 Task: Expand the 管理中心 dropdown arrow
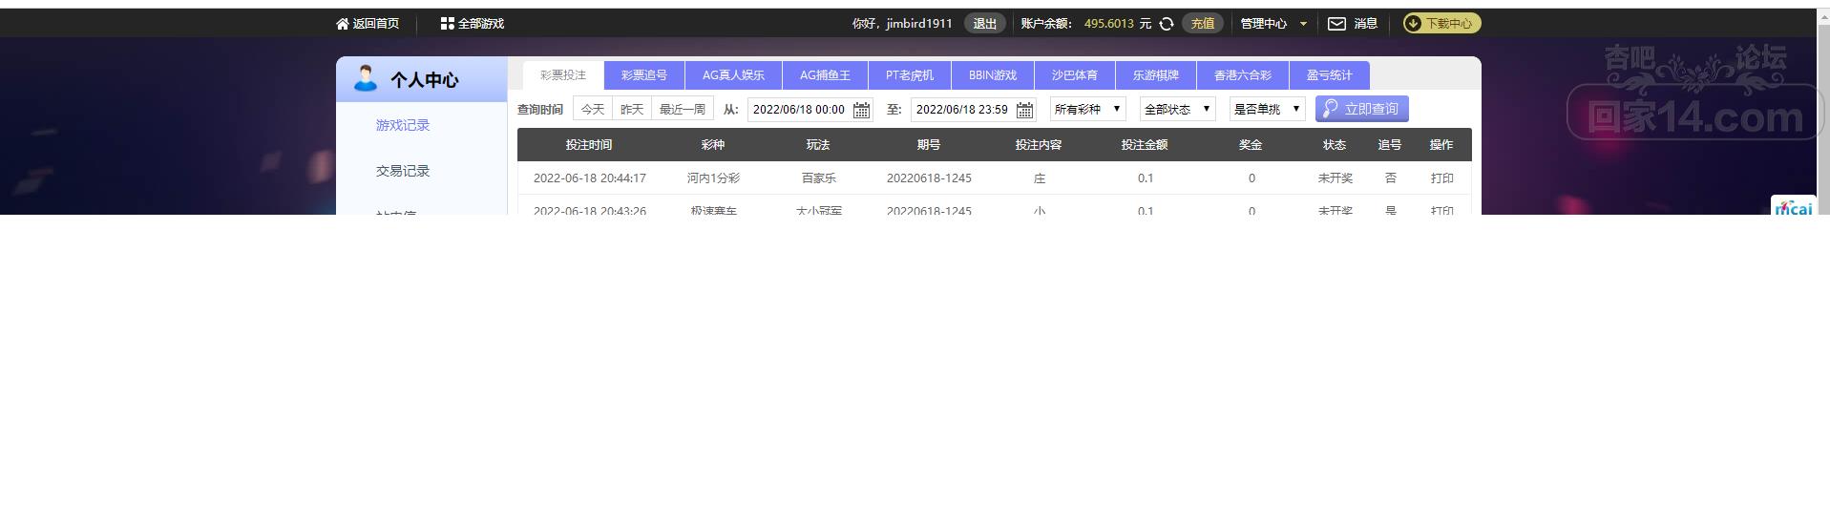1303,24
